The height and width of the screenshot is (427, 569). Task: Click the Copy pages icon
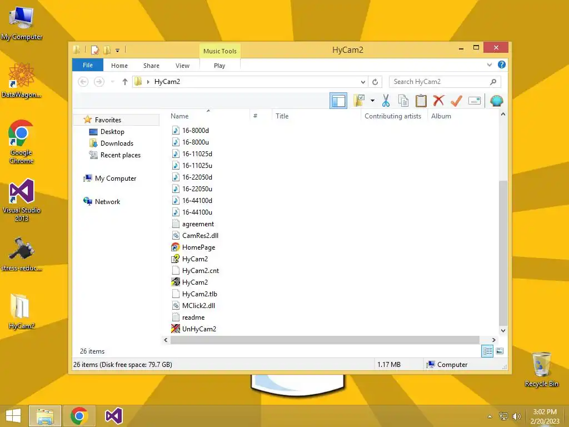pyautogui.click(x=403, y=101)
